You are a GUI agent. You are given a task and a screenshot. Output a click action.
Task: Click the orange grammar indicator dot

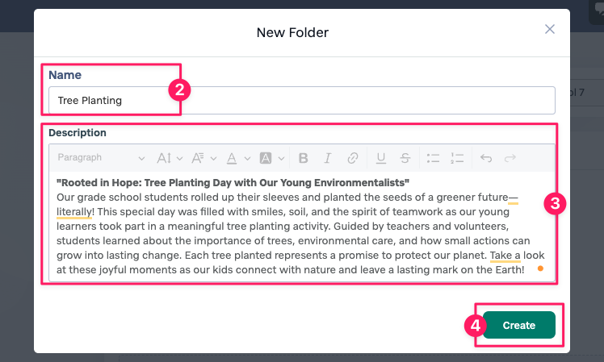coord(540,268)
